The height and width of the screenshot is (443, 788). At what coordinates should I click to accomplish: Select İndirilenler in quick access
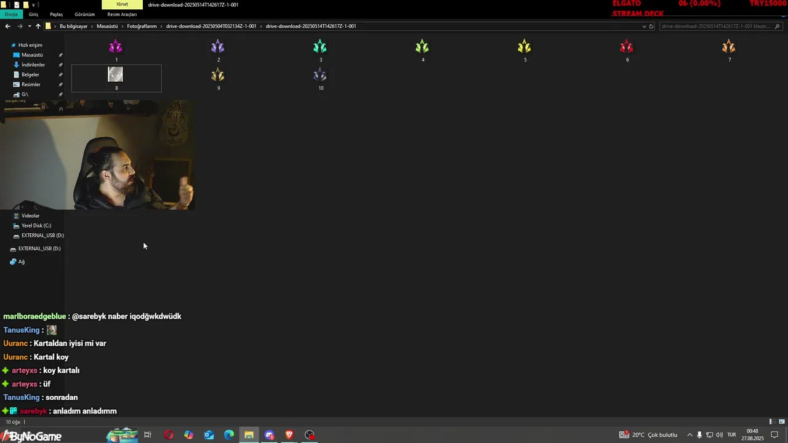[x=33, y=65]
